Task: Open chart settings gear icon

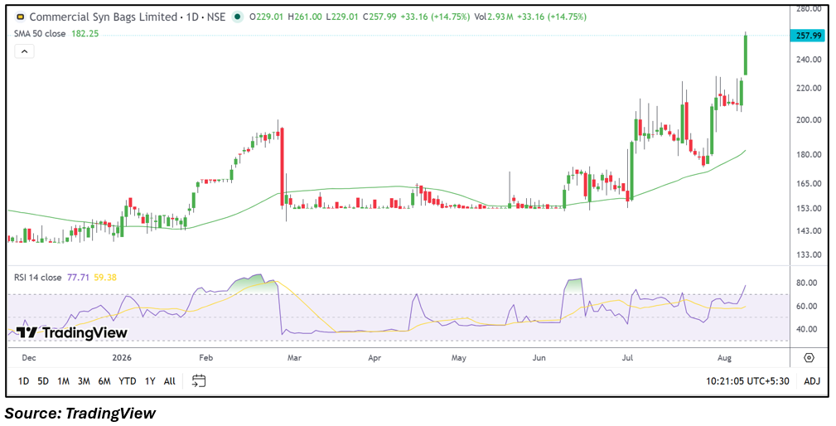Action: point(809,358)
